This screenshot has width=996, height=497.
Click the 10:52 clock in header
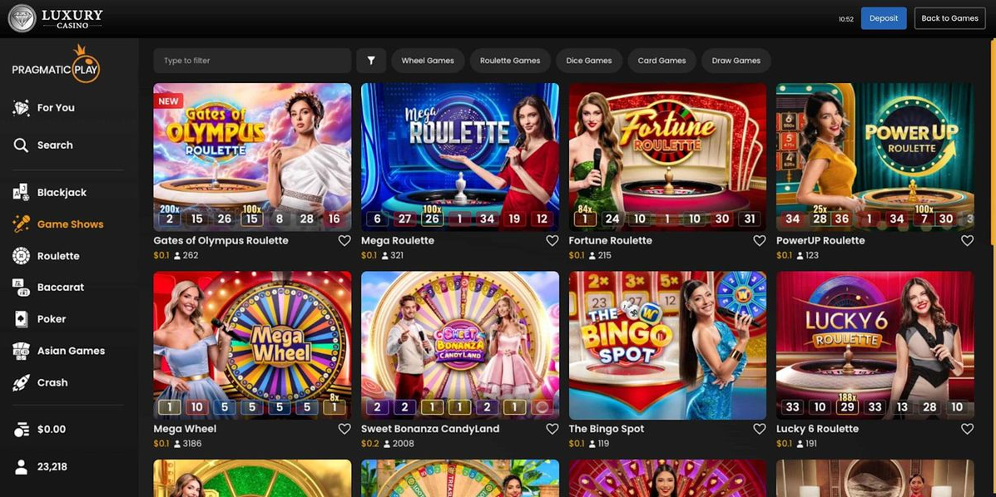click(x=845, y=19)
